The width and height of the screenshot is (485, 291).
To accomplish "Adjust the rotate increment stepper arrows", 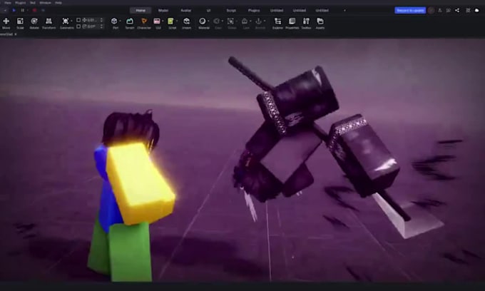I will pyautogui.click(x=101, y=26).
